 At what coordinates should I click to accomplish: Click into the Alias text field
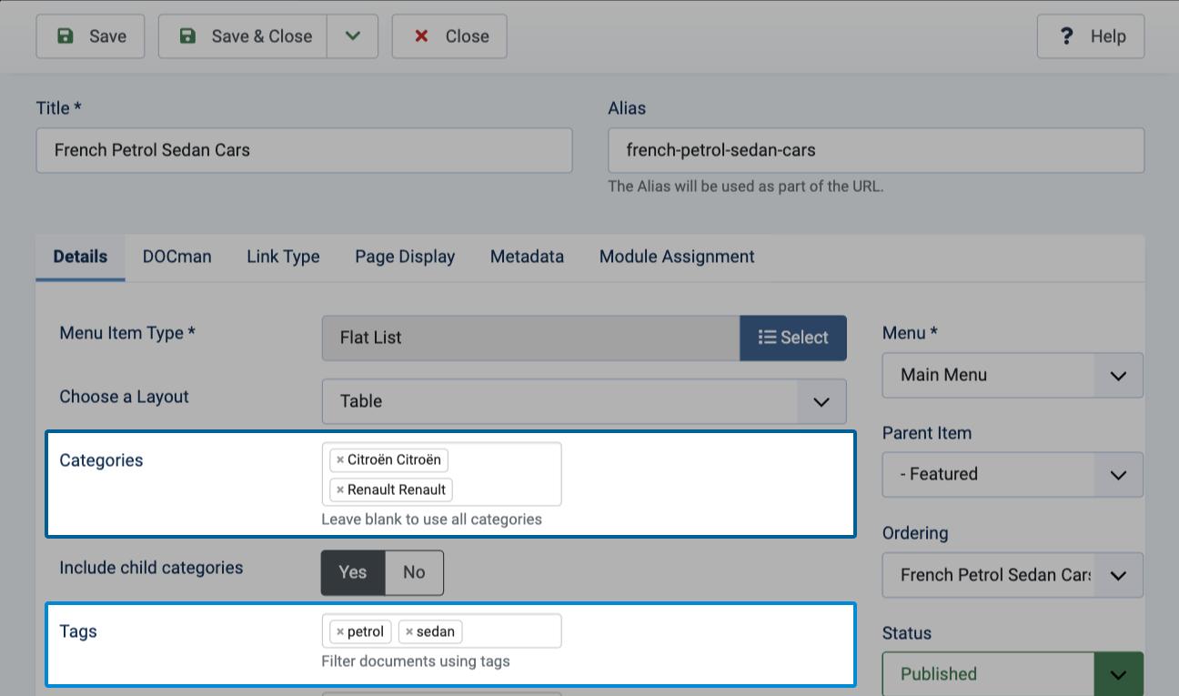pos(876,150)
